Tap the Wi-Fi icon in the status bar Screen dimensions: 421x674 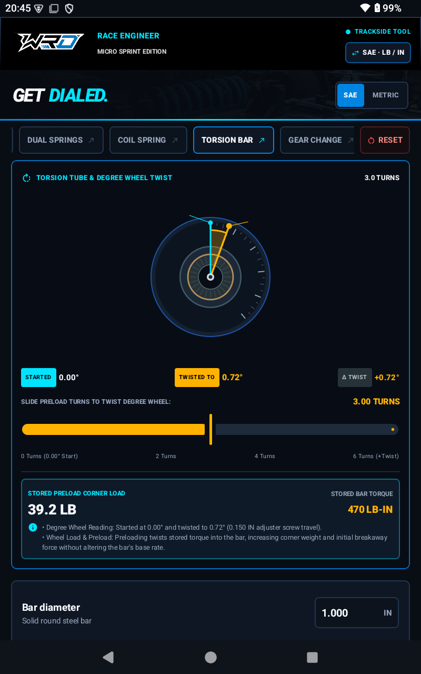tap(365, 8)
